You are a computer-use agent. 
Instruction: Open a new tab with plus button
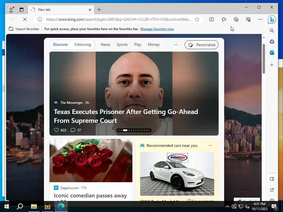(x=99, y=10)
